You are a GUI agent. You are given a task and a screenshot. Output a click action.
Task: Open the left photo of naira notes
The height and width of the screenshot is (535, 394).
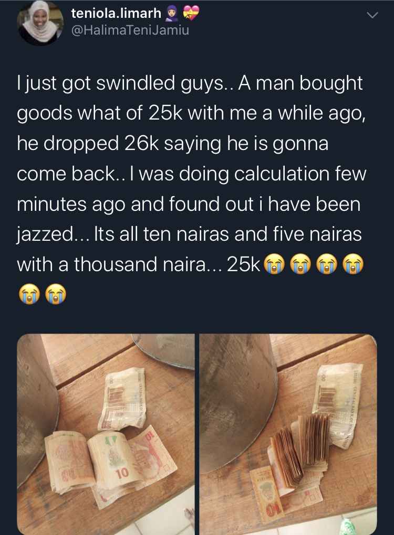pos(106,434)
